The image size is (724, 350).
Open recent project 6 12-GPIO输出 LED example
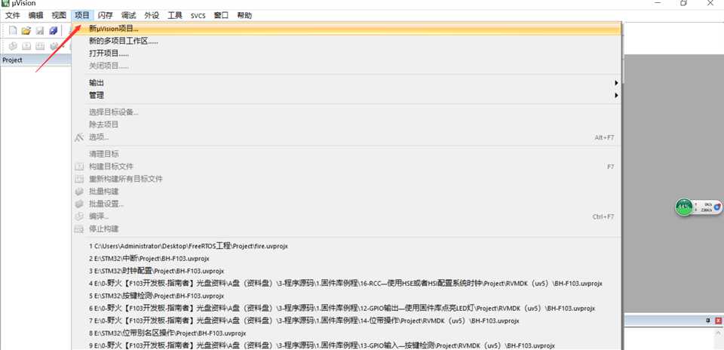(346, 308)
